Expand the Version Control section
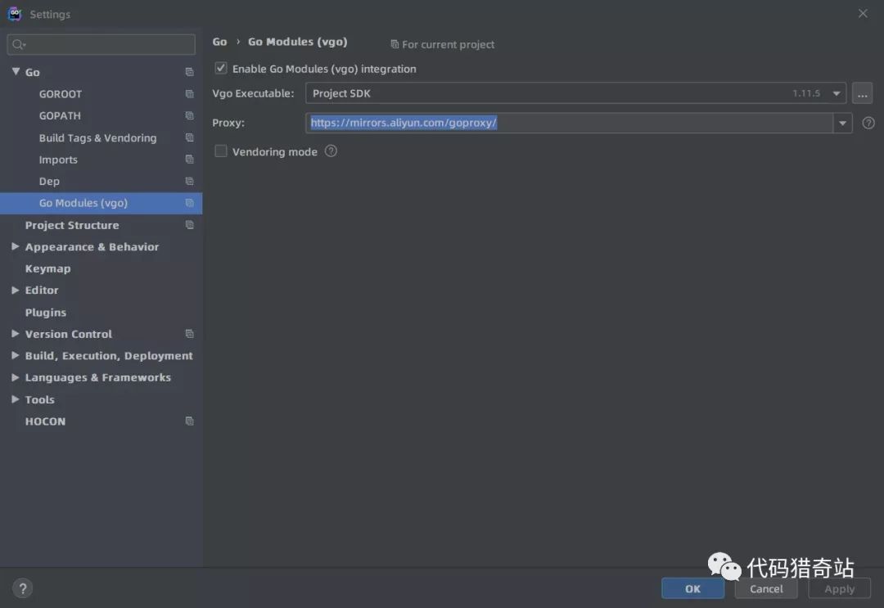Viewport: 884px width, 608px height. (16, 334)
